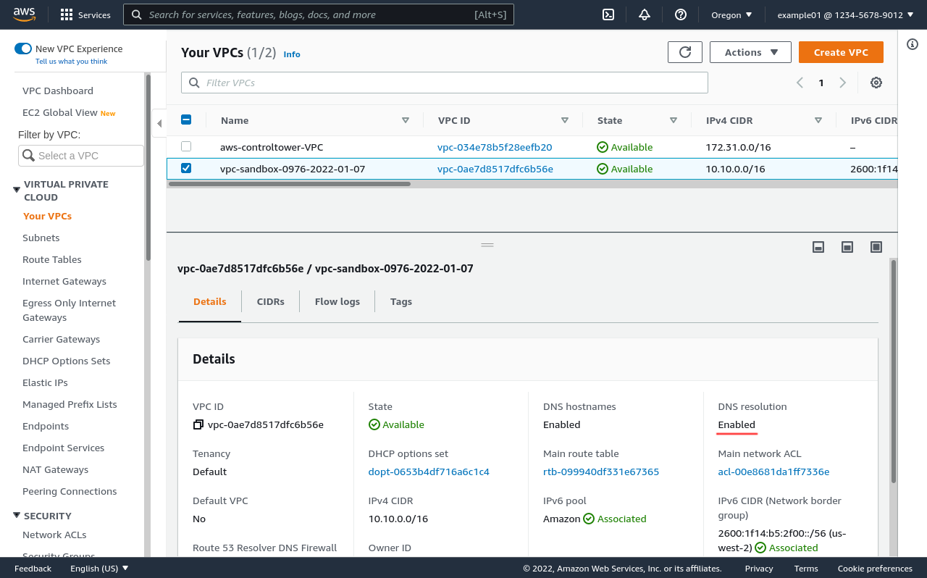Check the aws-controltower-VPC row checkbox

pos(186,146)
